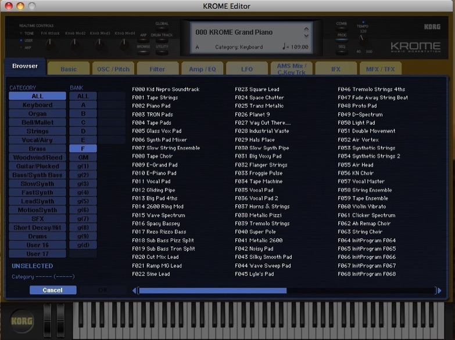This screenshot has width=455, height=340.
Task: Click the list scroll left arrow
Action: pyautogui.click(x=134, y=291)
